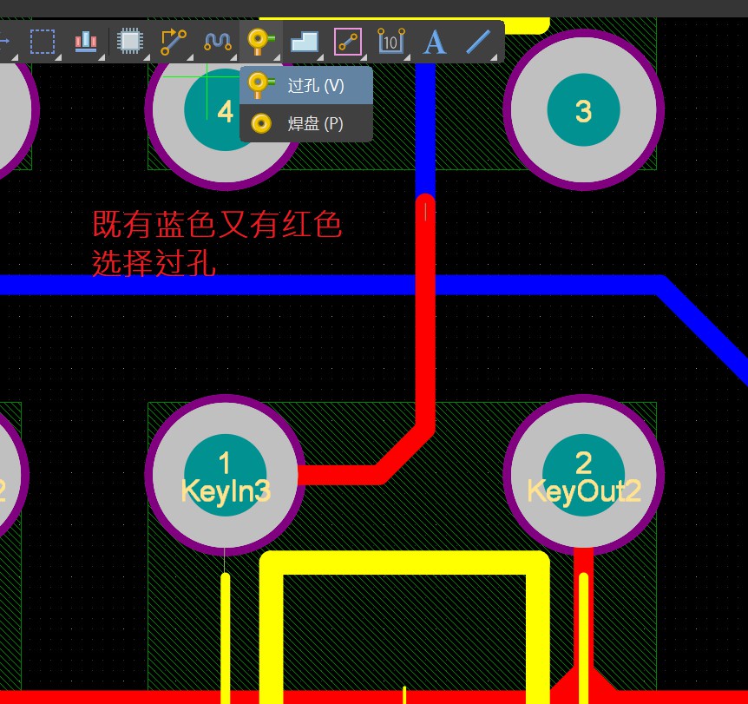
Task: Select the component placement chip icon
Action: tap(128, 40)
